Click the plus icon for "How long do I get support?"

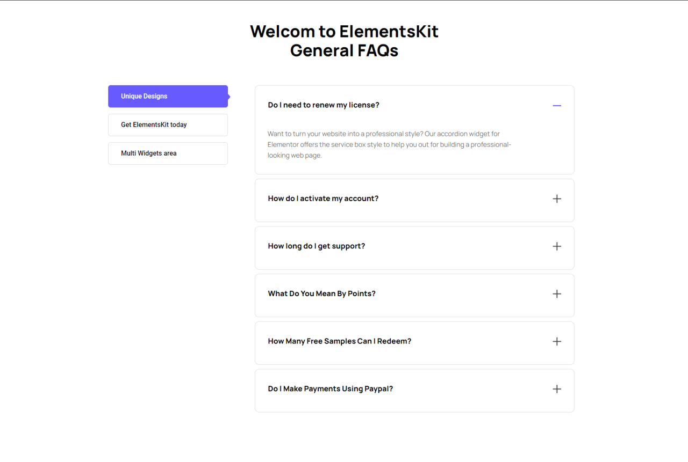[557, 246]
